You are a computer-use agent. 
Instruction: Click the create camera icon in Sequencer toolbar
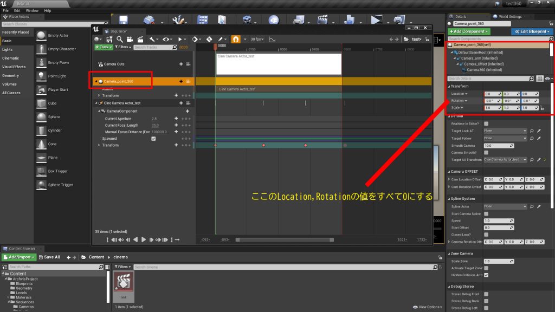[x=130, y=39]
